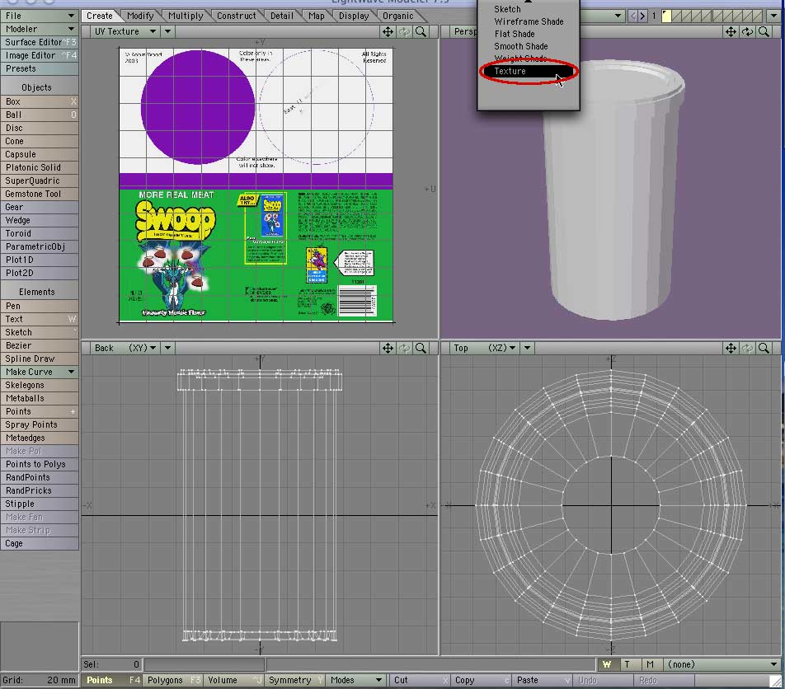Switch to Points selection mode
The image size is (785, 689).
[x=111, y=681]
